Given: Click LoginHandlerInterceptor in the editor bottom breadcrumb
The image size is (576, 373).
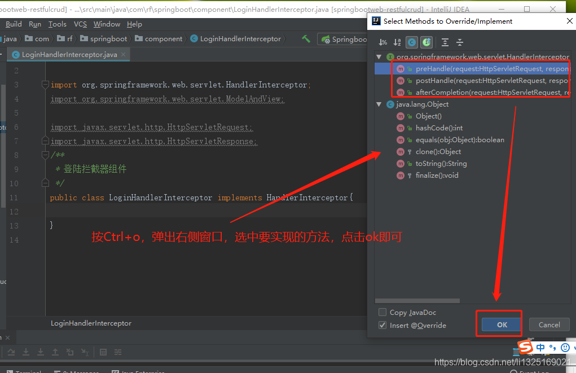Looking at the screenshot, I should click(x=91, y=323).
